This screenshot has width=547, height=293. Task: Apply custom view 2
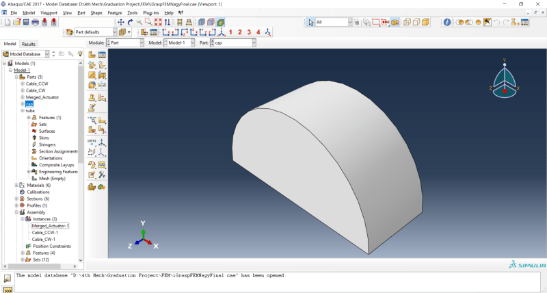click(x=240, y=32)
